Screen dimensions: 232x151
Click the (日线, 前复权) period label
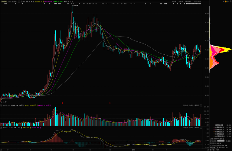(x=13, y=2)
